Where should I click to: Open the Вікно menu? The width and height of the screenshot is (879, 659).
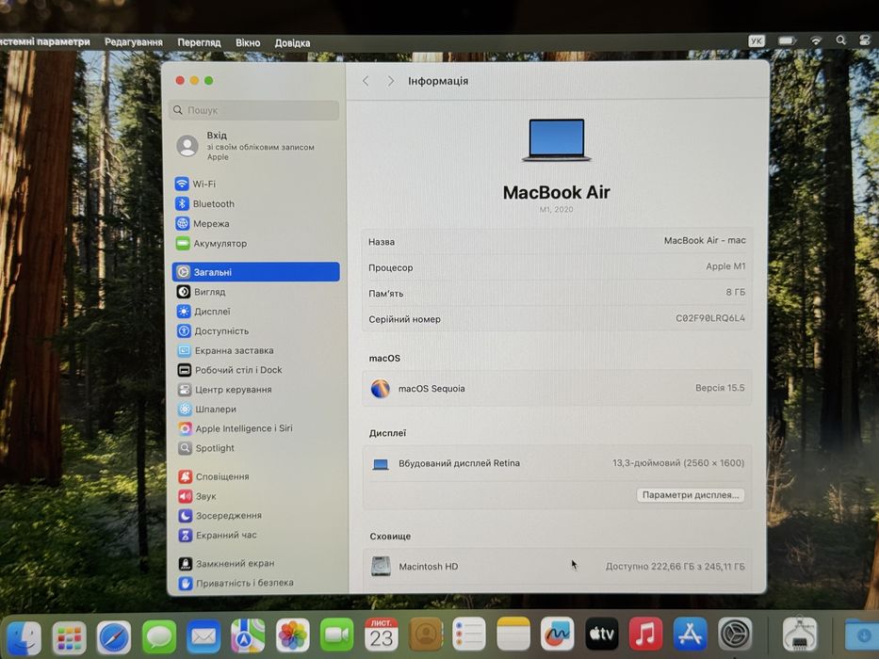(248, 42)
